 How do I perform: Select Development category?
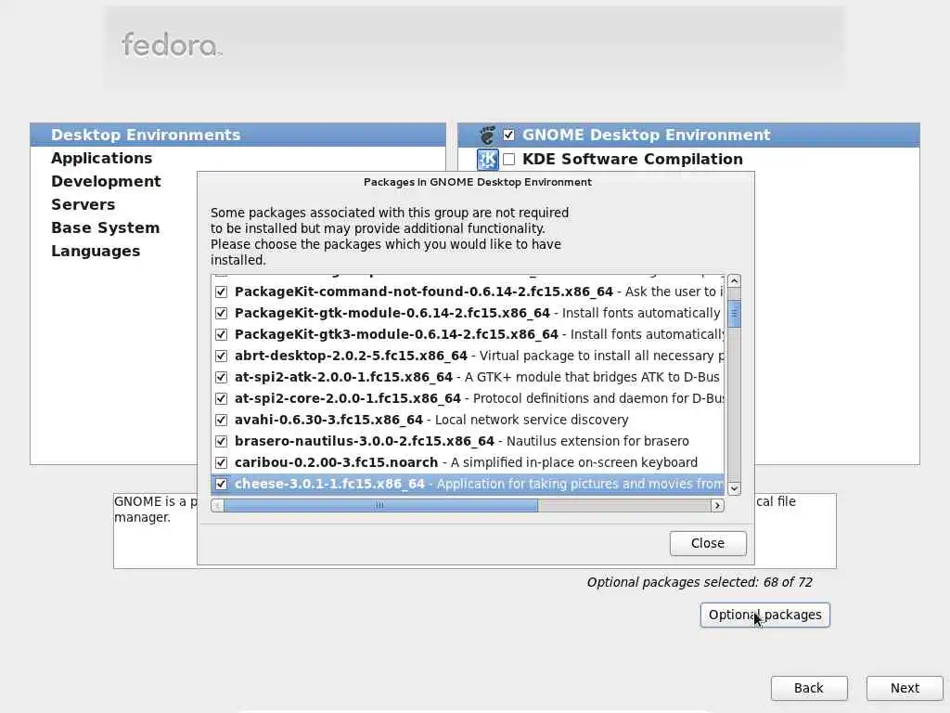[106, 181]
